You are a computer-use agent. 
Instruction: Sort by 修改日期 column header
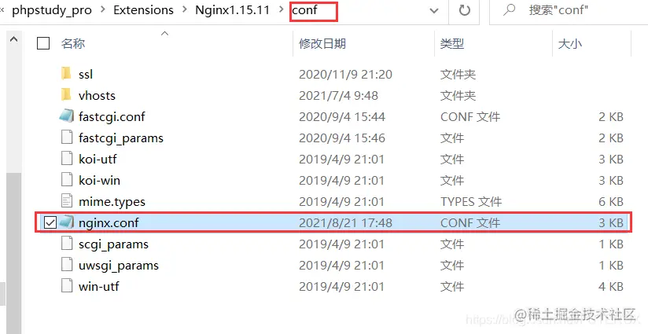coord(322,43)
